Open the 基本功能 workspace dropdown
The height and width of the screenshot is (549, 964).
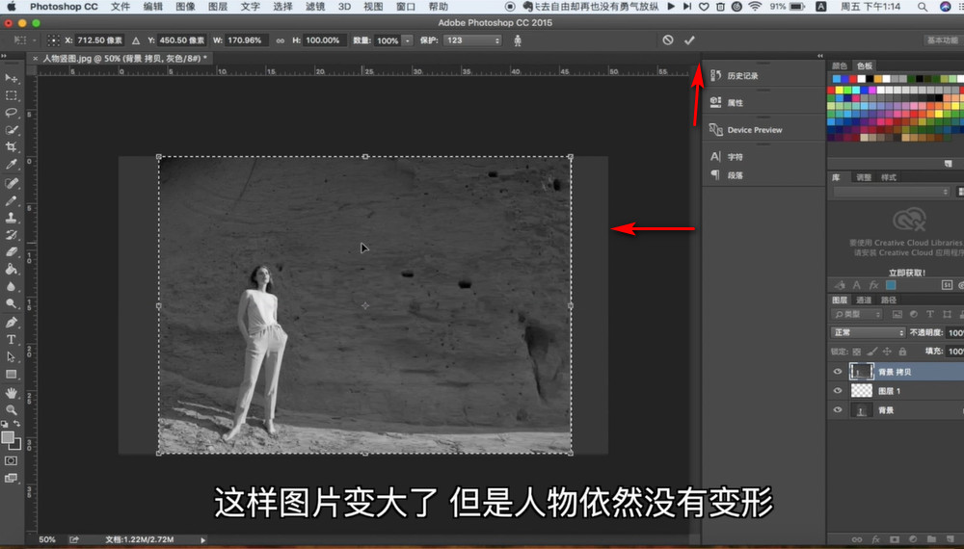[x=943, y=39]
